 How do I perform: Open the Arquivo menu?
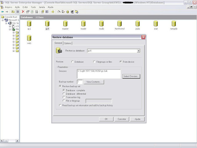click(8, 7)
